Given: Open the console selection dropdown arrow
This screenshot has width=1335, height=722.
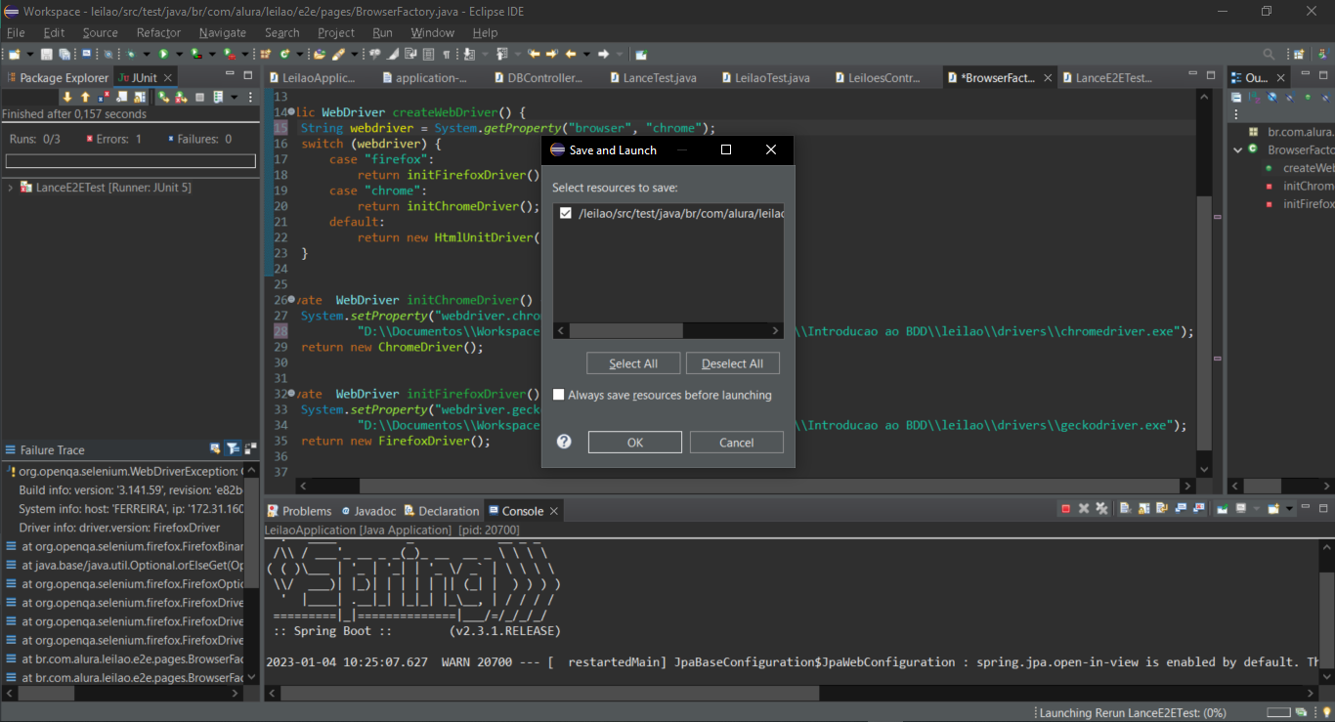Looking at the screenshot, I should tap(1257, 508).
